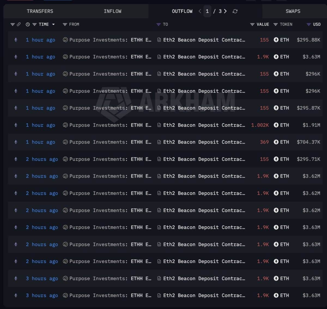Screen dimensions: 327x309
Task: Open Purpose Investments sender in $295.71K row
Action: click(110, 159)
